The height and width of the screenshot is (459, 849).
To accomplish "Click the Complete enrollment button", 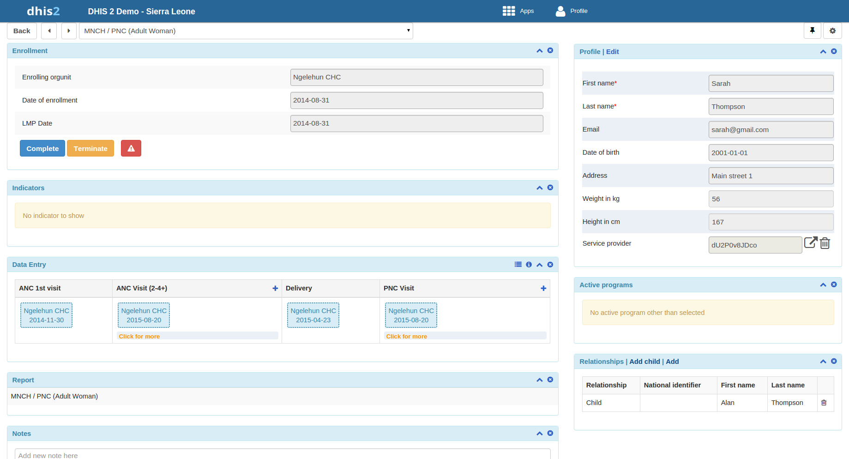I will point(42,148).
